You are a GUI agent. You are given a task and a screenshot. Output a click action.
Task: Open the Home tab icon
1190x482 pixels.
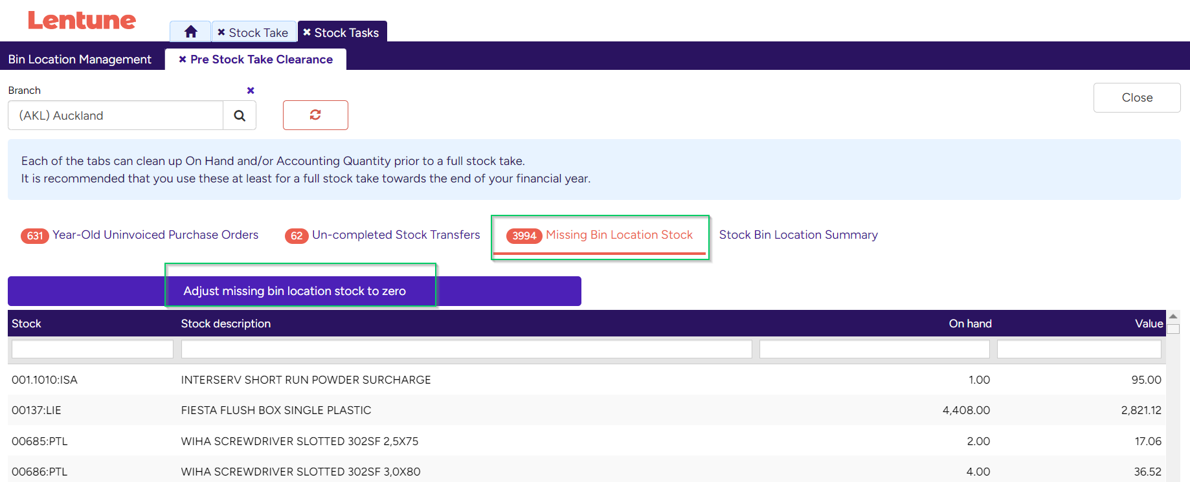point(190,32)
